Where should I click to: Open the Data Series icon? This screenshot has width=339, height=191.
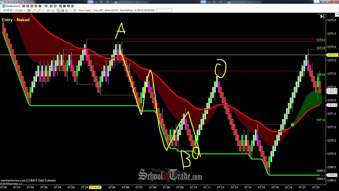(x=63, y=10)
